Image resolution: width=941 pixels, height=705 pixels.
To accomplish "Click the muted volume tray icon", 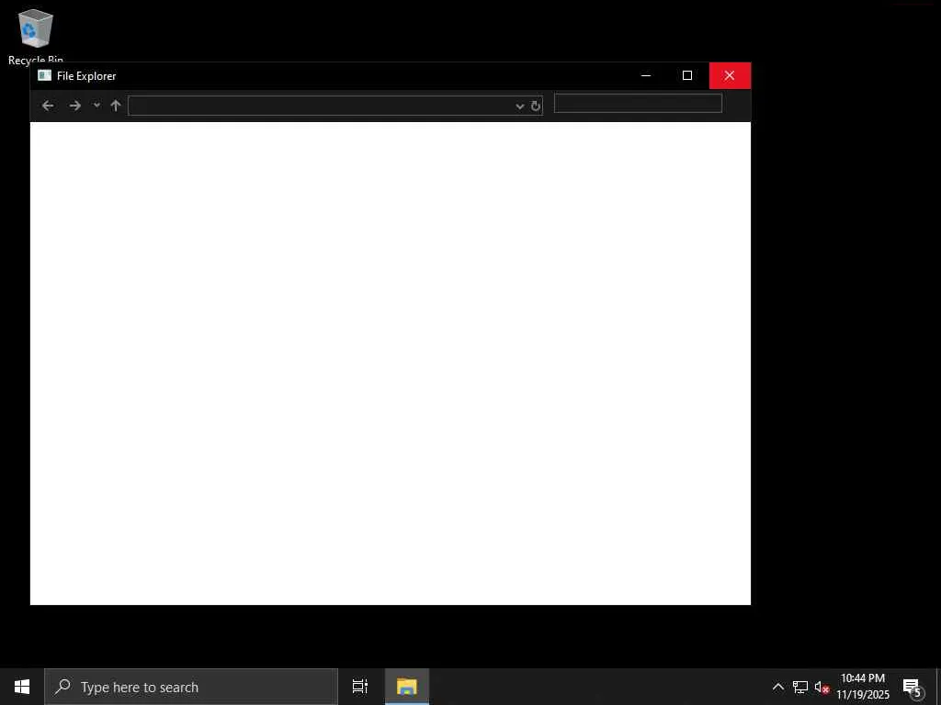I will [822, 687].
